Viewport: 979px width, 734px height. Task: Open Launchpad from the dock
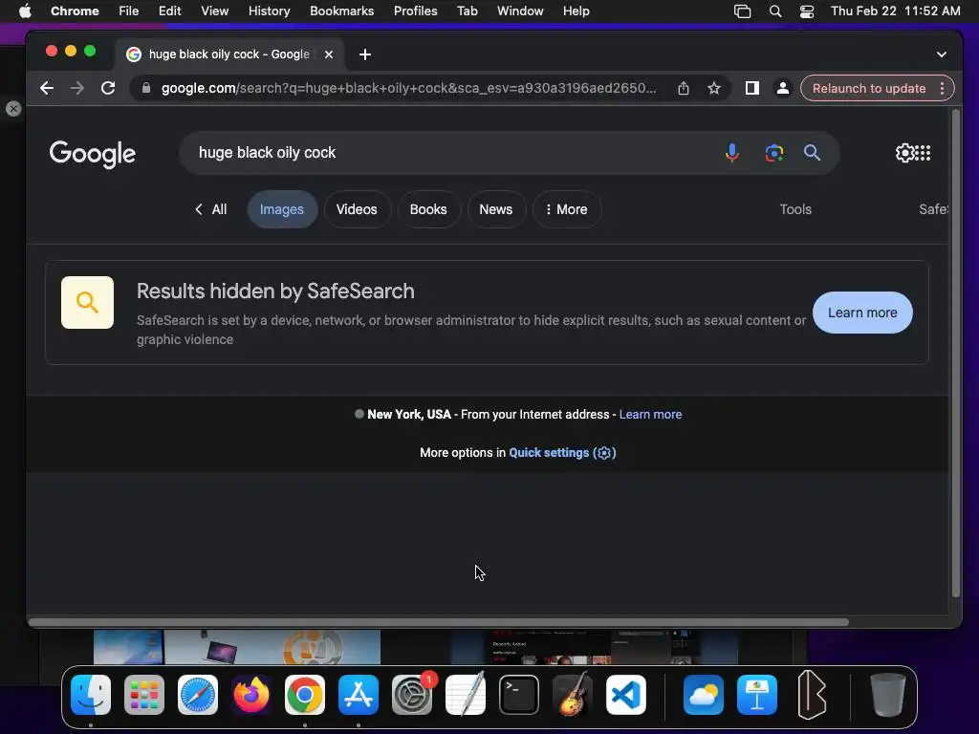pyautogui.click(x=144, y=695)
